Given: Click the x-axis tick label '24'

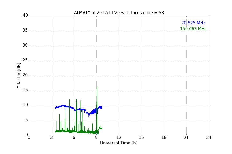Looking at the screenshot, I should pos(209,138).
